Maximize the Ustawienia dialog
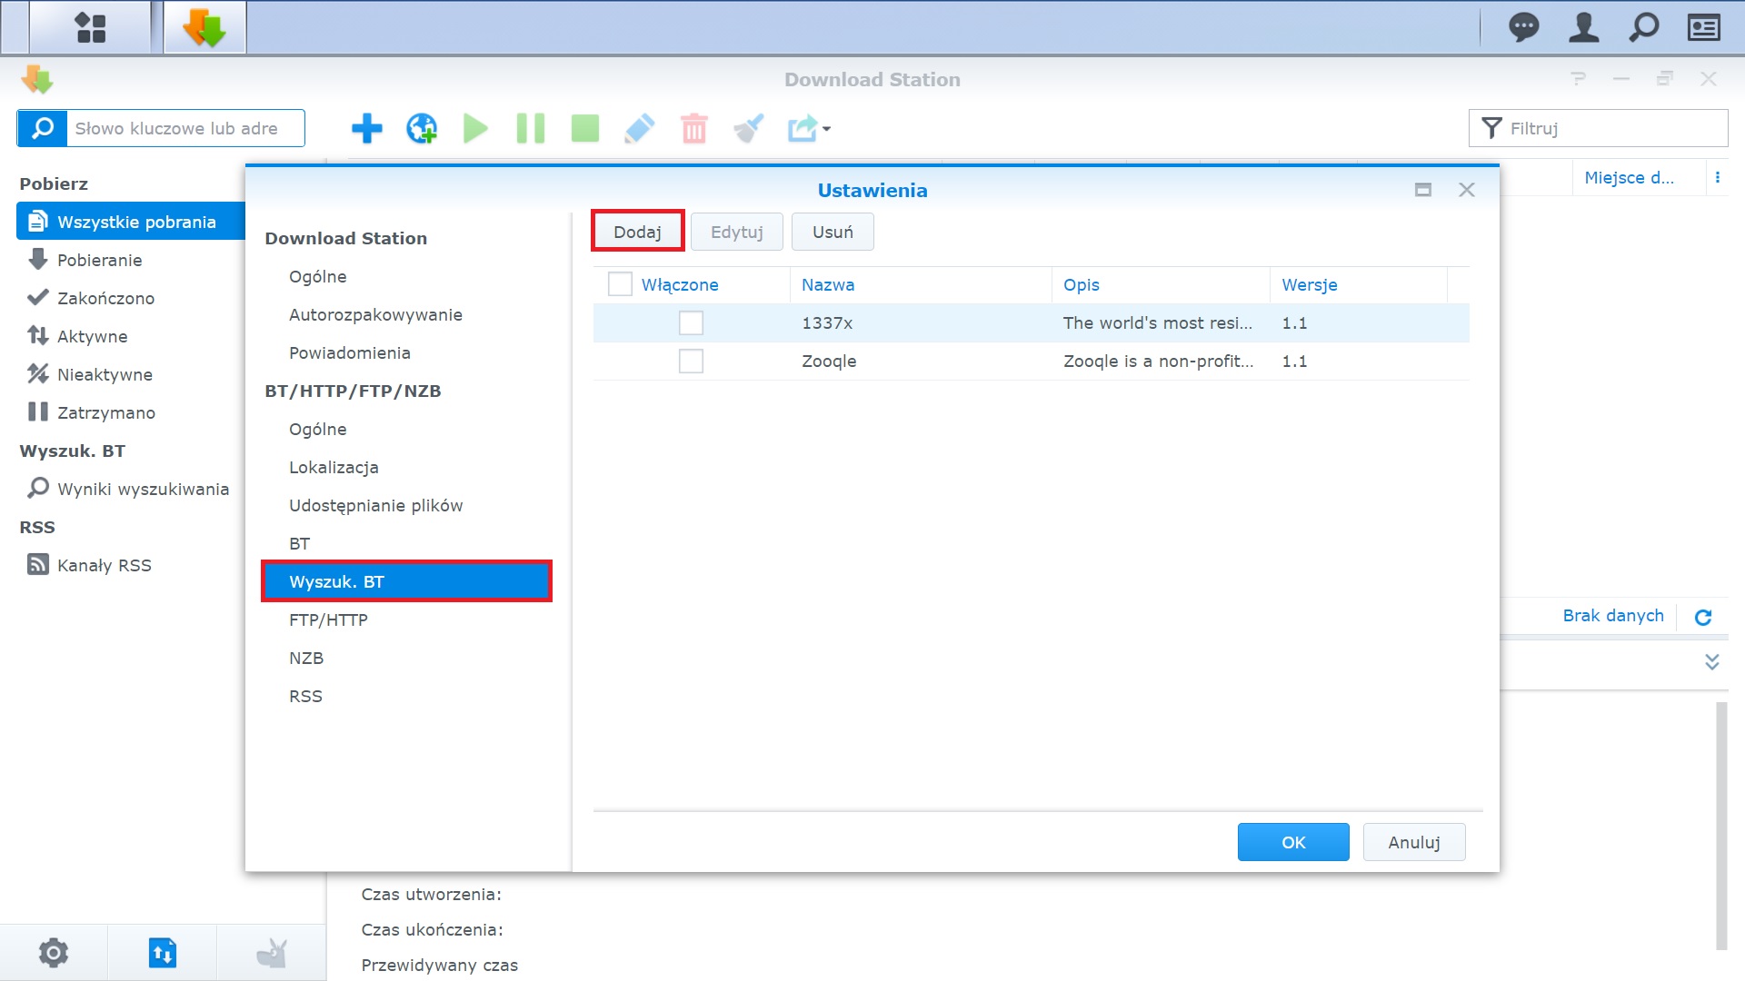Image resolution: width=1745 pixels, height=981 pixels. click(1423, 190)
